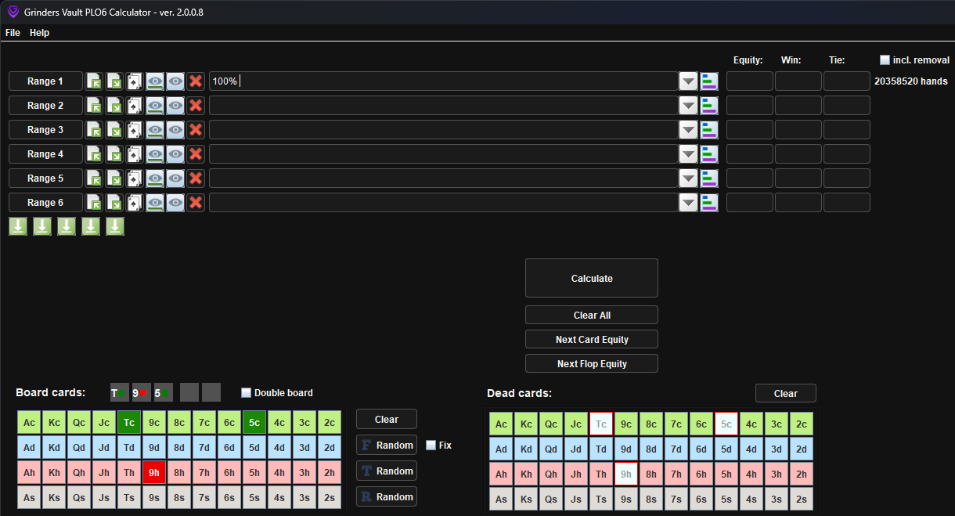Open the Help menu

tap(39, 33)
